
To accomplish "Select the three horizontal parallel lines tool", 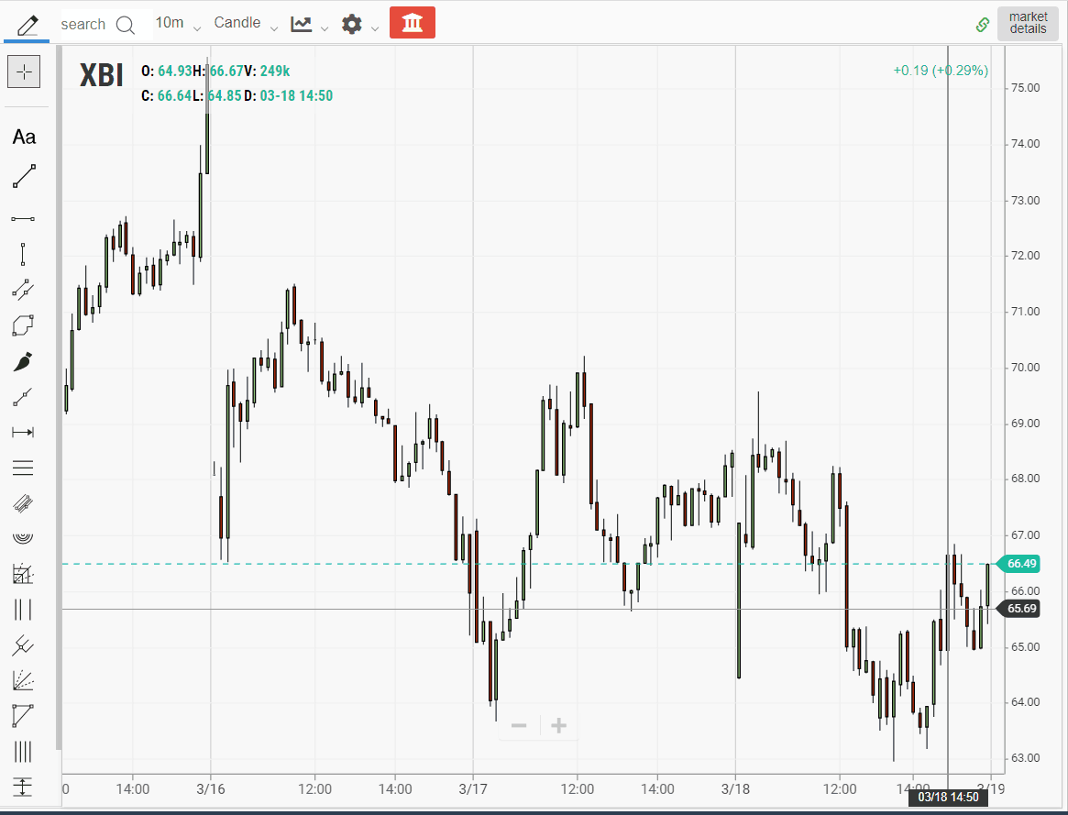I will coord(24,468).
